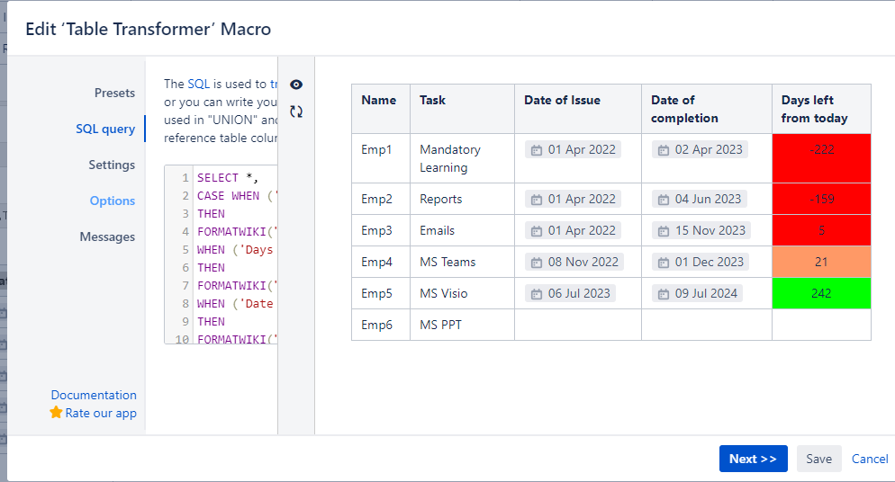Click the star icon beside Rate our app
The image size is (895, 482).
pos(56,413)
